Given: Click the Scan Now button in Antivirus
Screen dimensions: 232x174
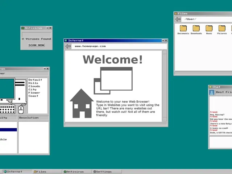Looking at the screenshot, I should coord(36,45).
